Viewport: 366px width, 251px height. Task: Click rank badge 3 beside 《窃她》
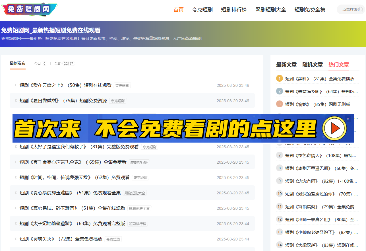click(280, 104)
